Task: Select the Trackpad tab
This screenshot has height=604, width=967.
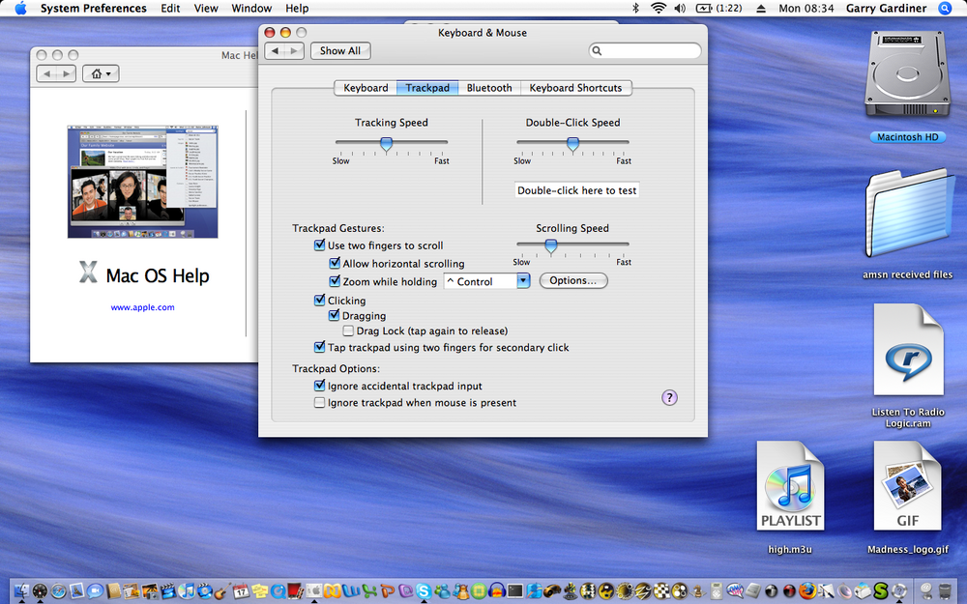Action: [x=427, y=88]
